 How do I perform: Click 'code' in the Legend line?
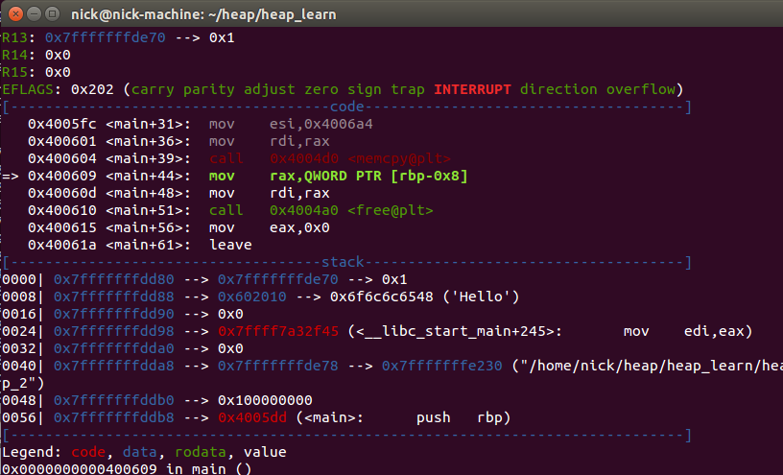tap(88, 452)
